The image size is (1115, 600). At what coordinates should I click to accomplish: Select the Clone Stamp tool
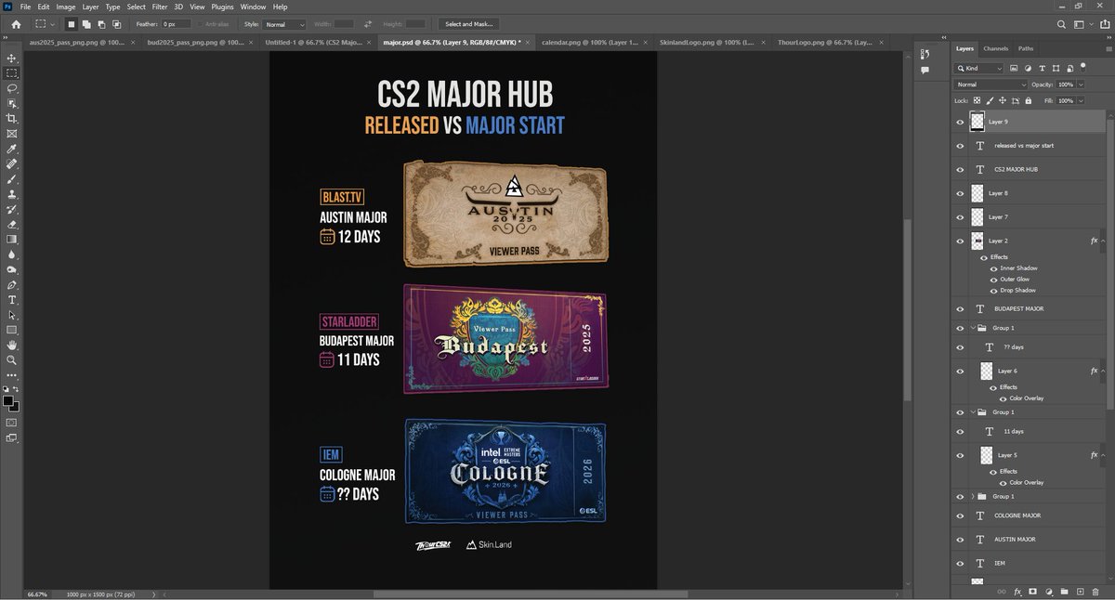click(x=12, y=194)
